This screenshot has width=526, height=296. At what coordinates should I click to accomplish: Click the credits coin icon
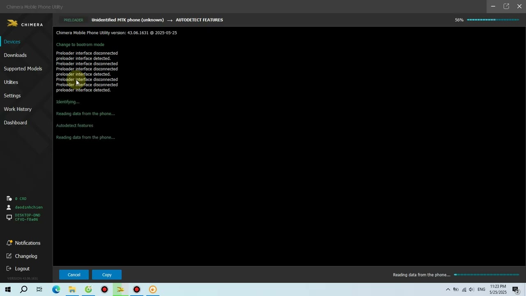(9, 199)
